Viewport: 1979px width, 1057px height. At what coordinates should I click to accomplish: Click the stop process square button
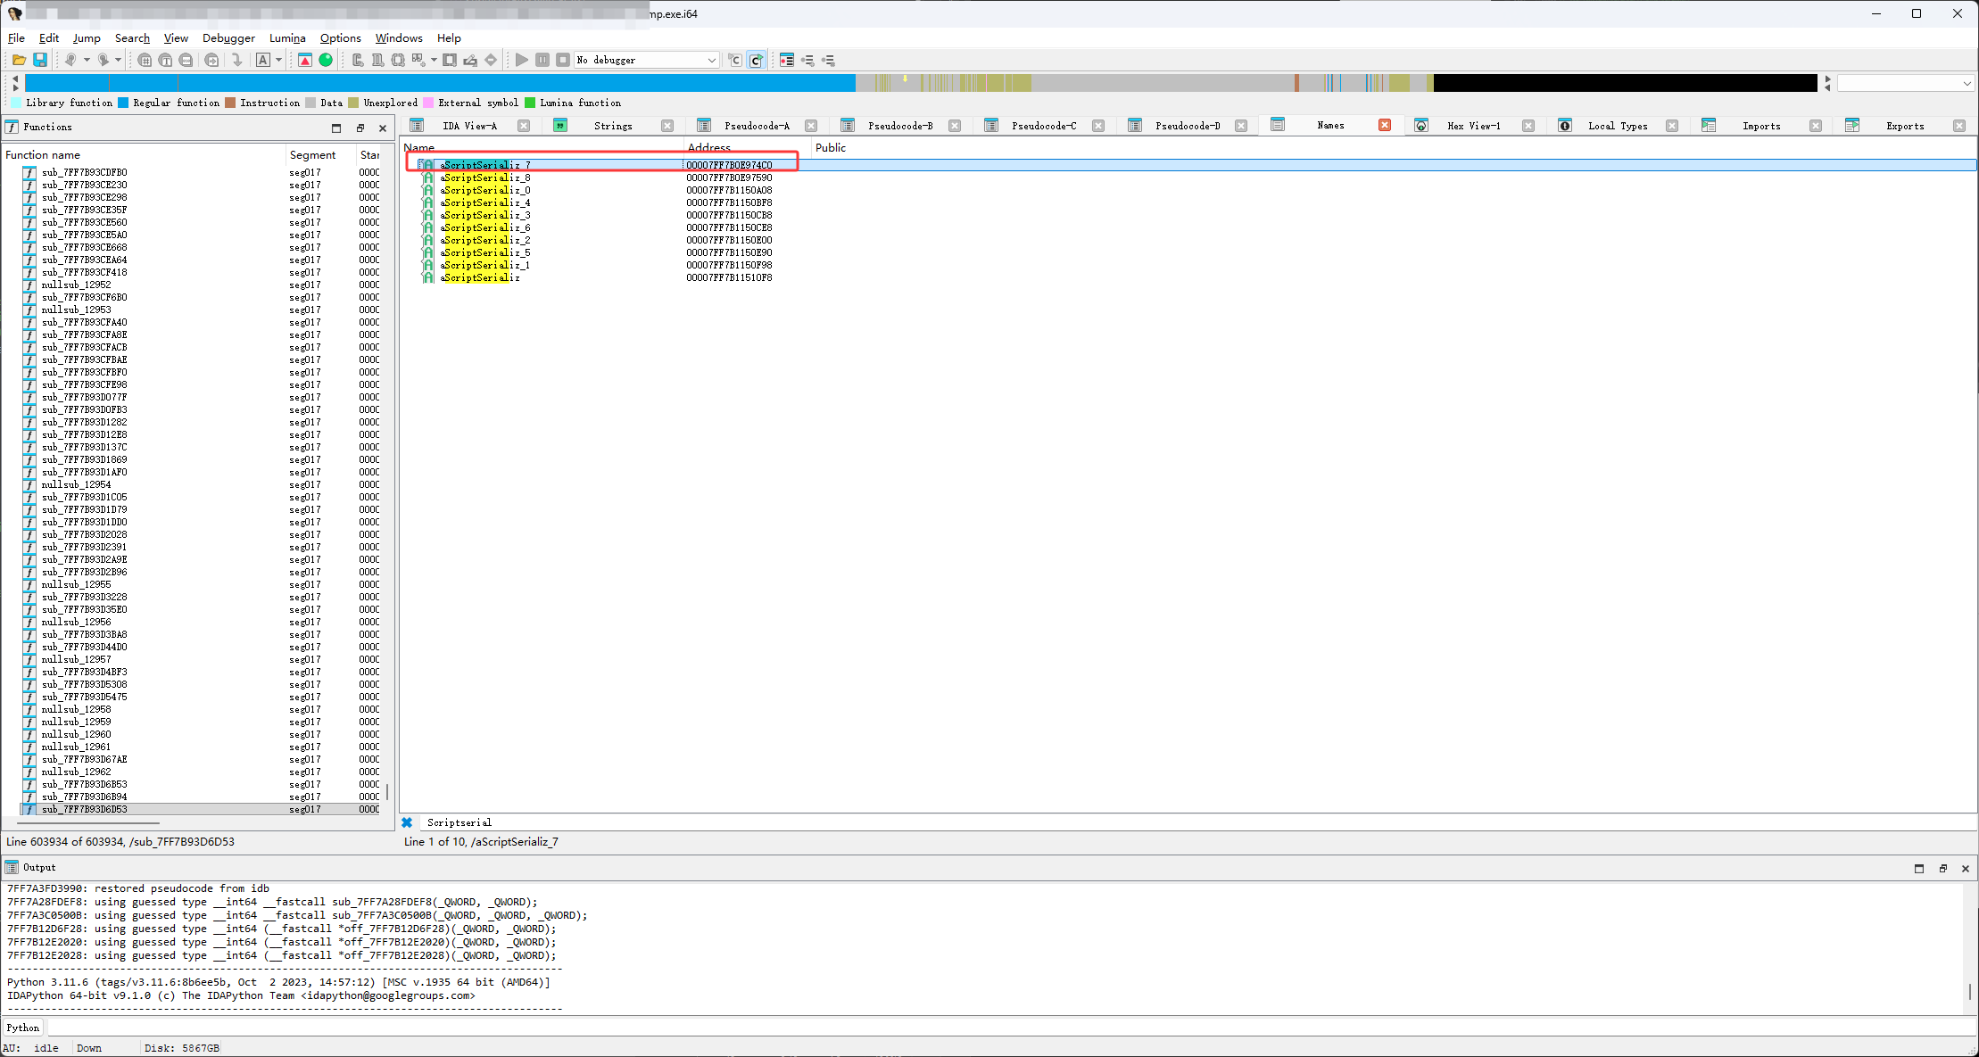[563, 60]
